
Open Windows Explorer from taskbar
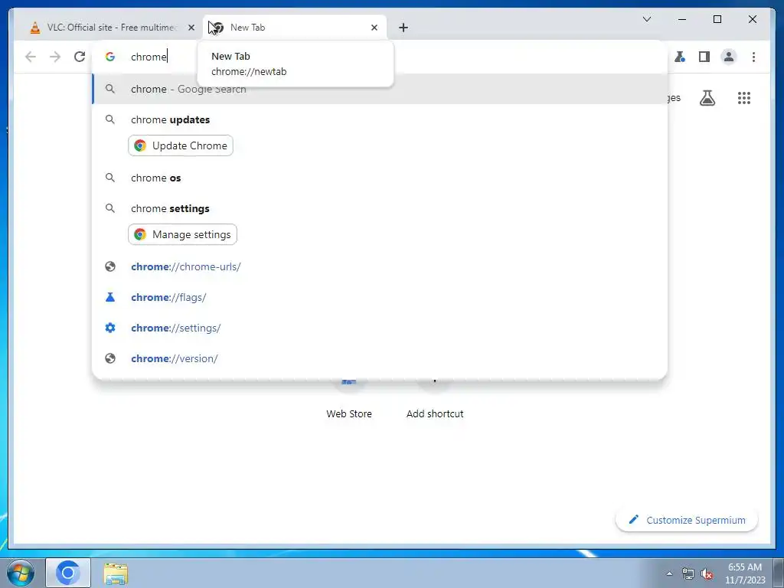(x=116, y=573)
